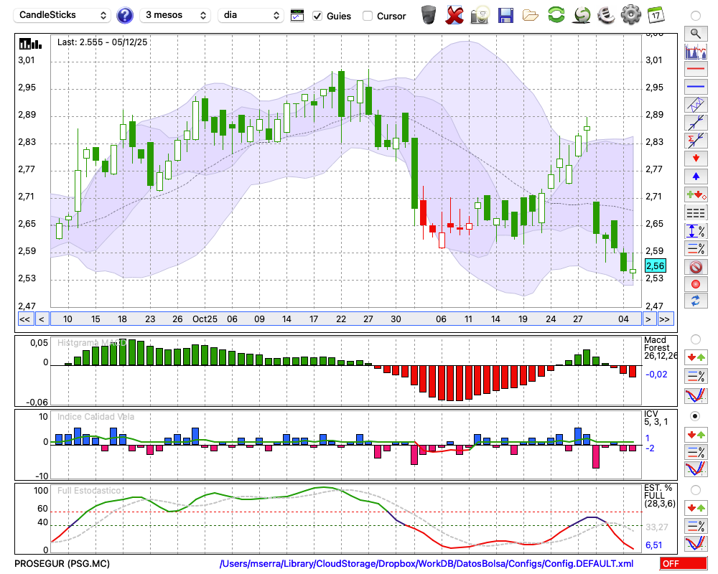Uncheck the Guies checkbox
Screen dimensions: 718x574
(x=317, y=16)
